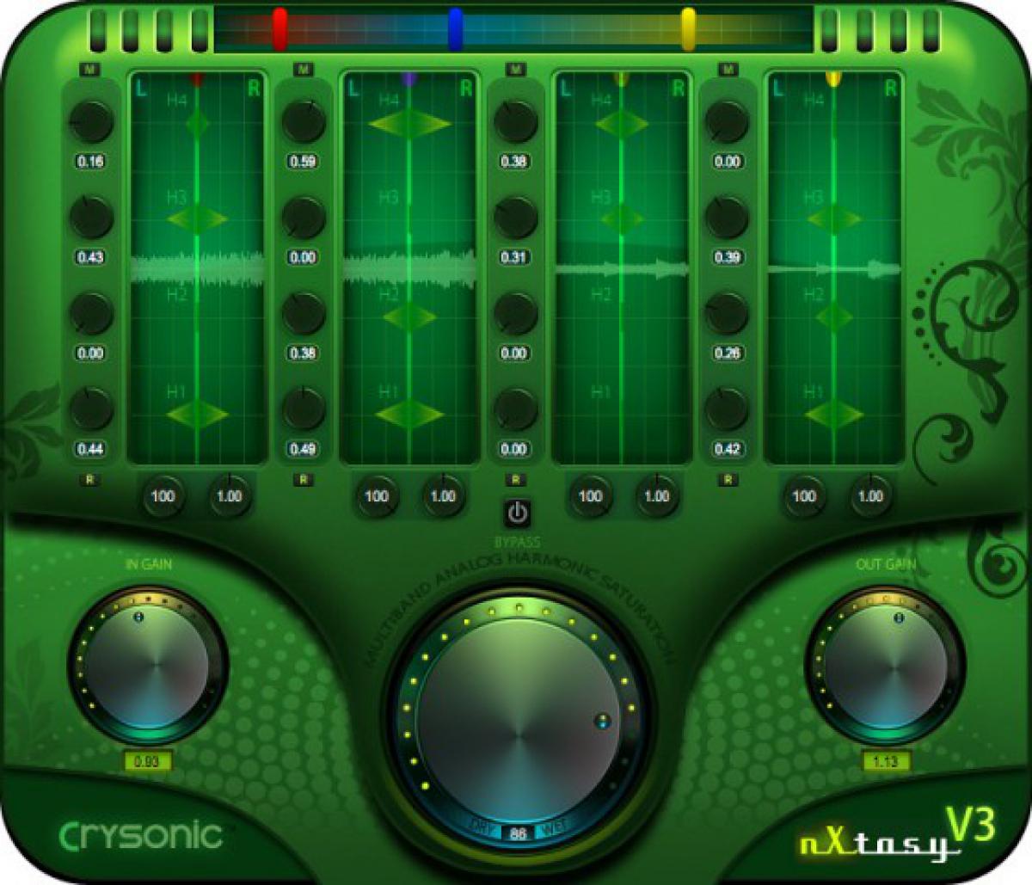
Task: Click the H1 diamond in band 1 display
Action: [x=197, y=414]
